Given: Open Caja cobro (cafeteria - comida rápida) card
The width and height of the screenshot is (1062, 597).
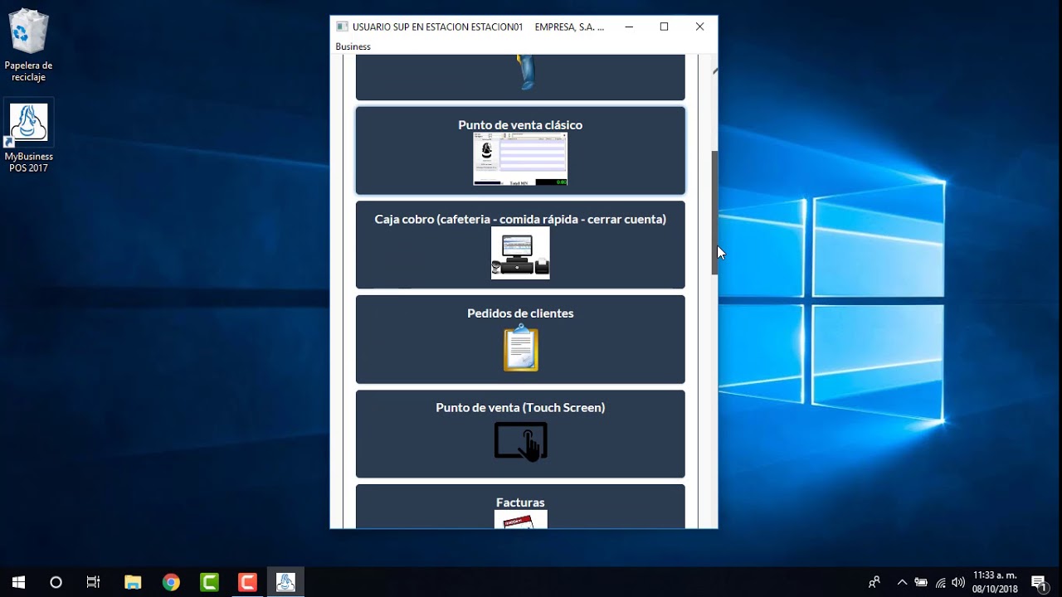Looking at the screenshot, I should tap(520, 245).
